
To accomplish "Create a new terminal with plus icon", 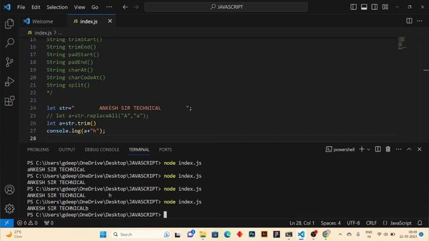I will tap(362, 149).
